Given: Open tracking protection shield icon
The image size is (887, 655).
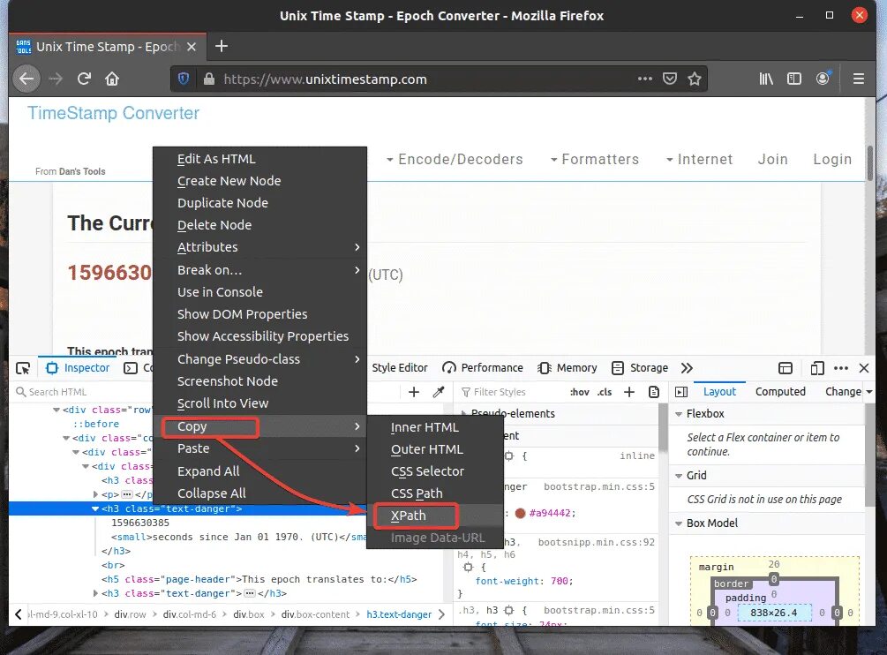Looking at the screenshot, I should coord(184,79).
